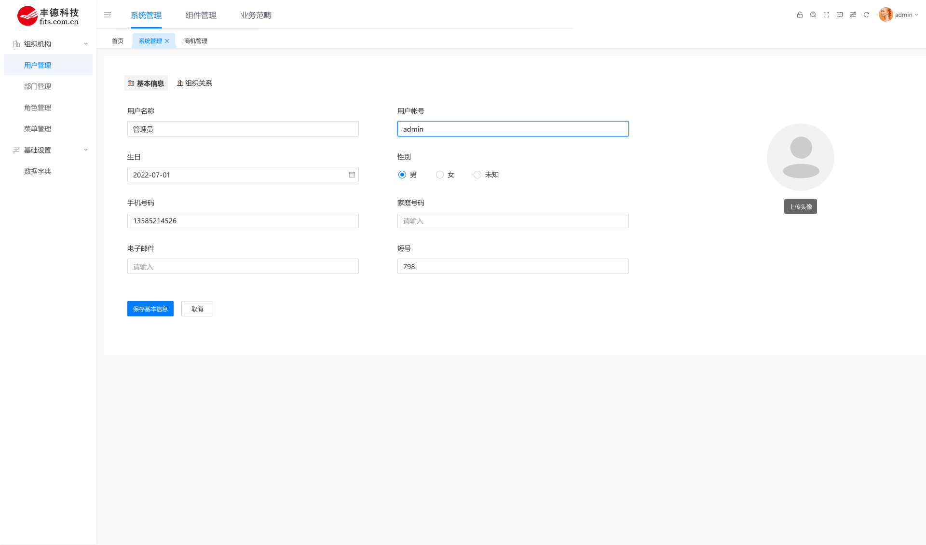Open the birthday calendar icon
The image size is (926, 545).
pos(352,175)
